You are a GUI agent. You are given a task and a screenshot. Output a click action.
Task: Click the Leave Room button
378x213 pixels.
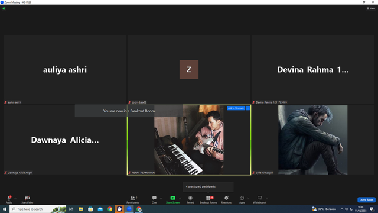pos(366,200)
